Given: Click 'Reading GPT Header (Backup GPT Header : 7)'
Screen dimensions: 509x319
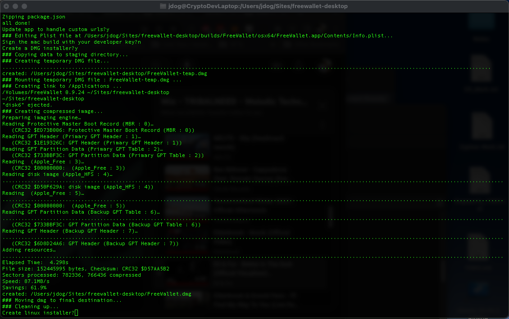Looking at the screenshot, I should [70, 231].
